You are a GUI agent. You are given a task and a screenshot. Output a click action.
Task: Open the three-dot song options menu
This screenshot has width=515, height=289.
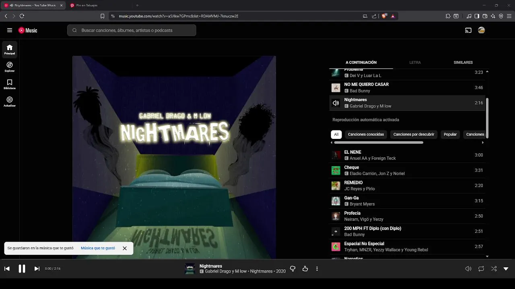click(317, 269)
